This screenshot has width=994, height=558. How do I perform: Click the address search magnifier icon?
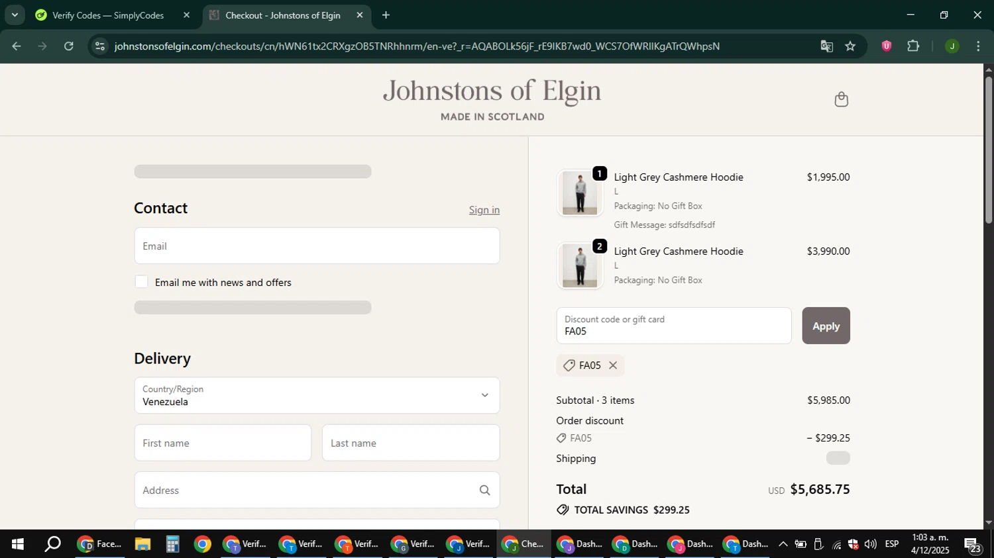click(x=484, y=490)
